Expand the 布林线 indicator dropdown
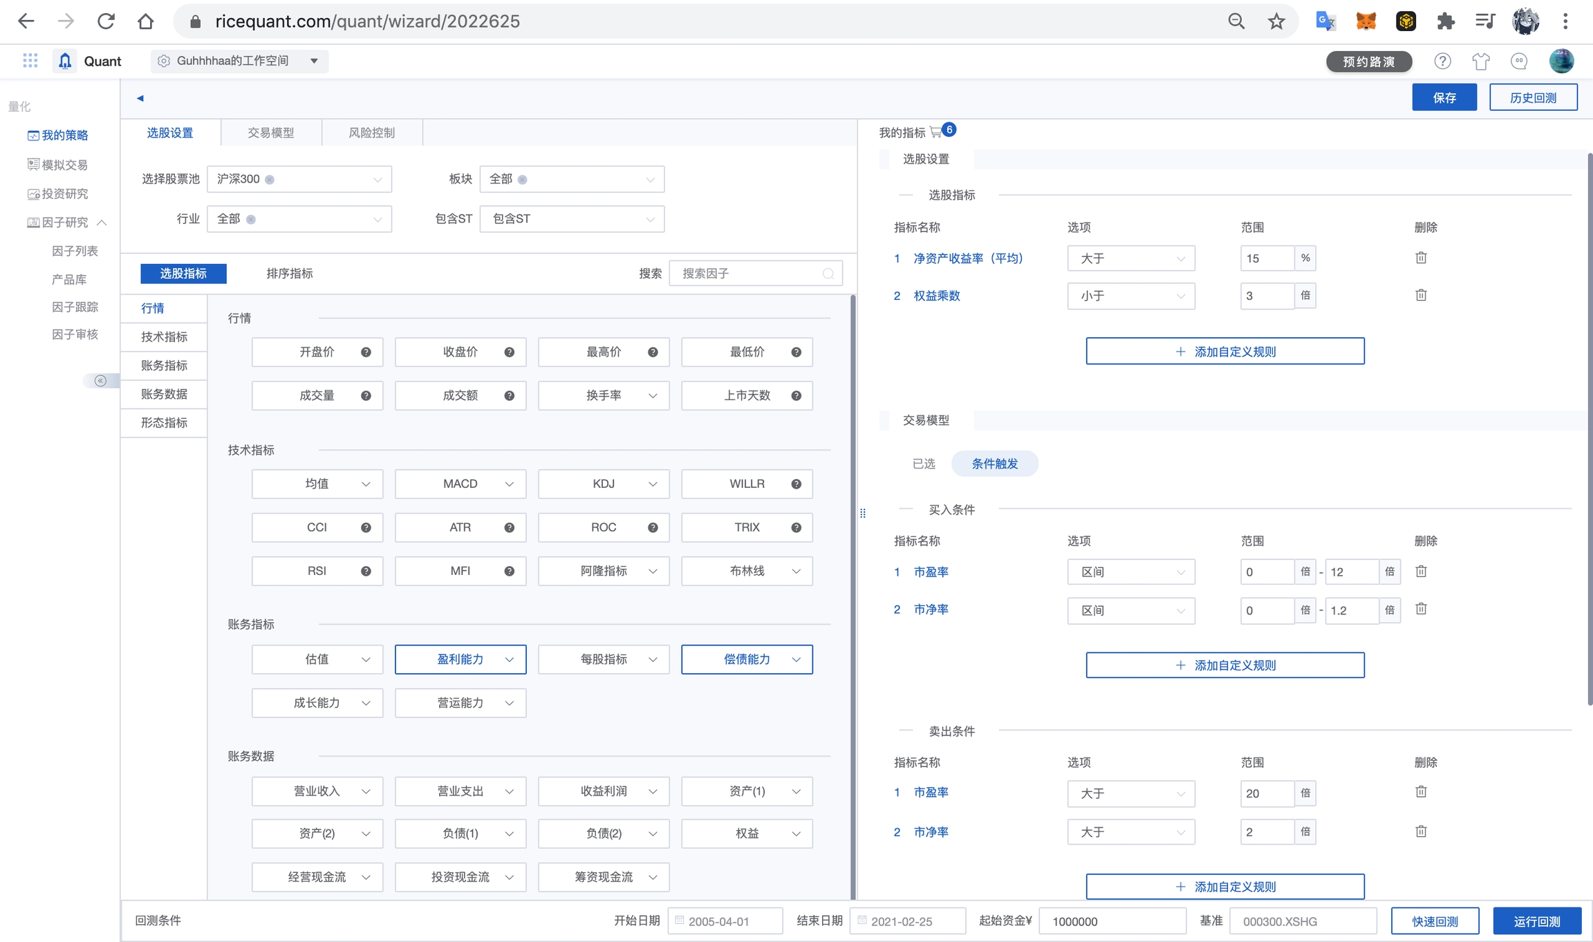This screenshot has width=1593, height=942. point(747,571)
